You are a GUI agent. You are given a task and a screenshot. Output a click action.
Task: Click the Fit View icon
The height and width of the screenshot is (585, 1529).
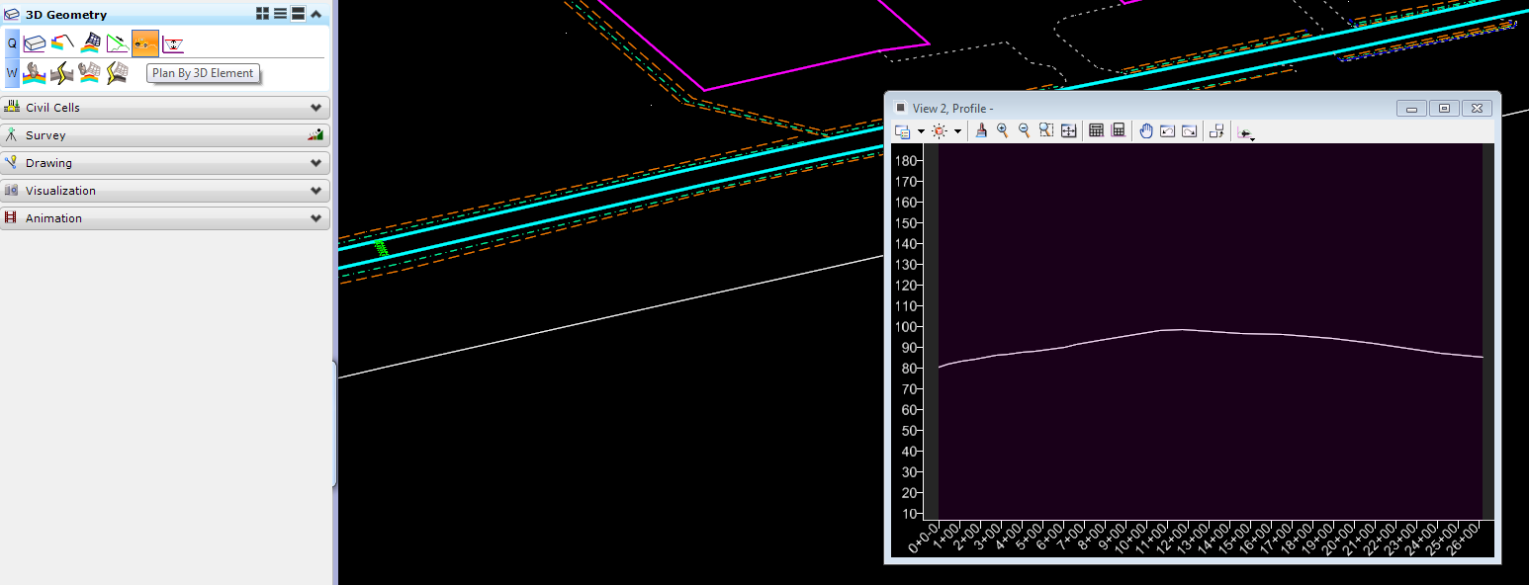coord(1068,130)
